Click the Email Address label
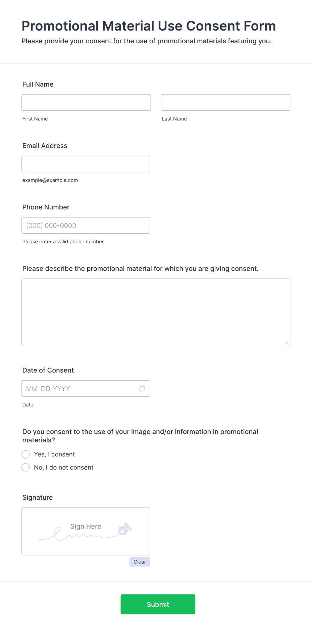Image resolution: width=312 pixels, height=631 pixels. coord(45,146)
